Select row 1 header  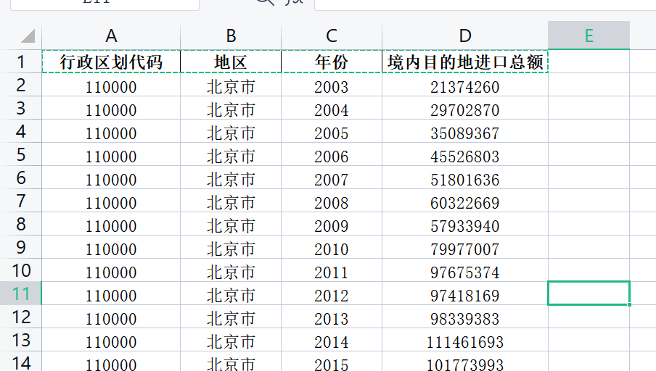[x=21, y=62]
